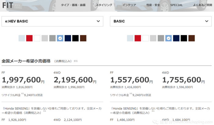The height and width of the screenshot is (125, 214).
Task: Click the 全国メーカー希望小売価格 heading
Action: [26, 61]
